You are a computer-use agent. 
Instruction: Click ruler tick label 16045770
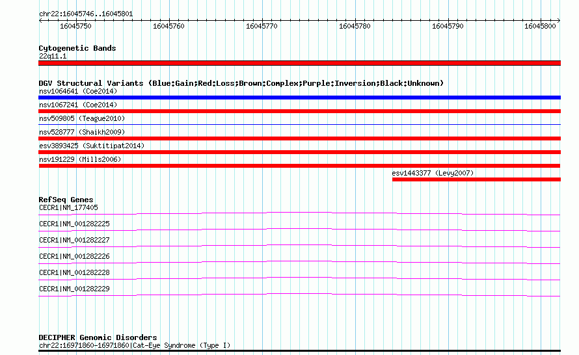click(x=262, y=26)
